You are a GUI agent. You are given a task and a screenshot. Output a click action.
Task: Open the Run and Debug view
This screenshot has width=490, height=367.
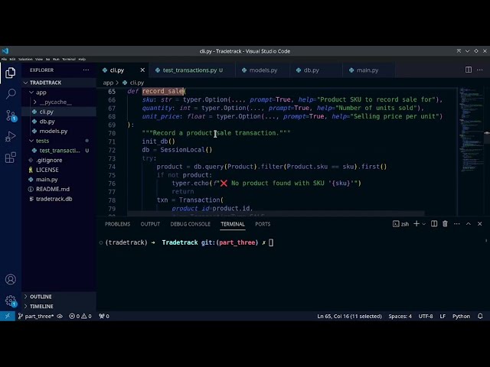(10, 136)
